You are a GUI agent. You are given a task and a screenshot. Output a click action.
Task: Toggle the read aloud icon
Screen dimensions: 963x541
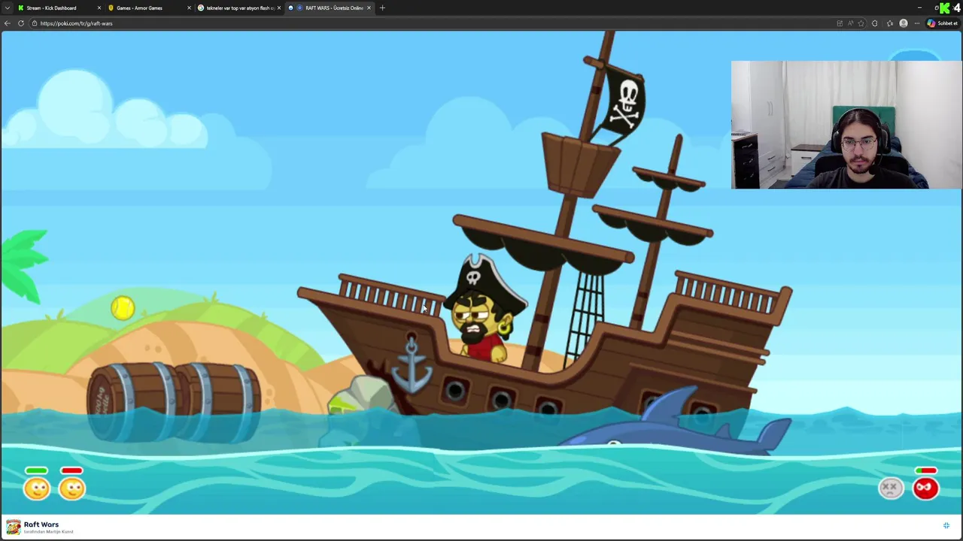(850, 23)
